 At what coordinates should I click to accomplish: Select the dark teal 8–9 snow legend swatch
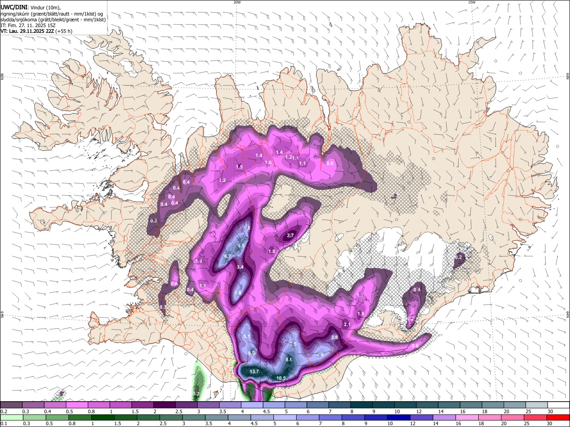361,405
